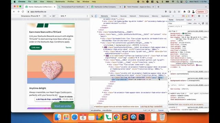Collapse the sb-contentCrate div node
The image size is (220, 123).
click(101, 43)
